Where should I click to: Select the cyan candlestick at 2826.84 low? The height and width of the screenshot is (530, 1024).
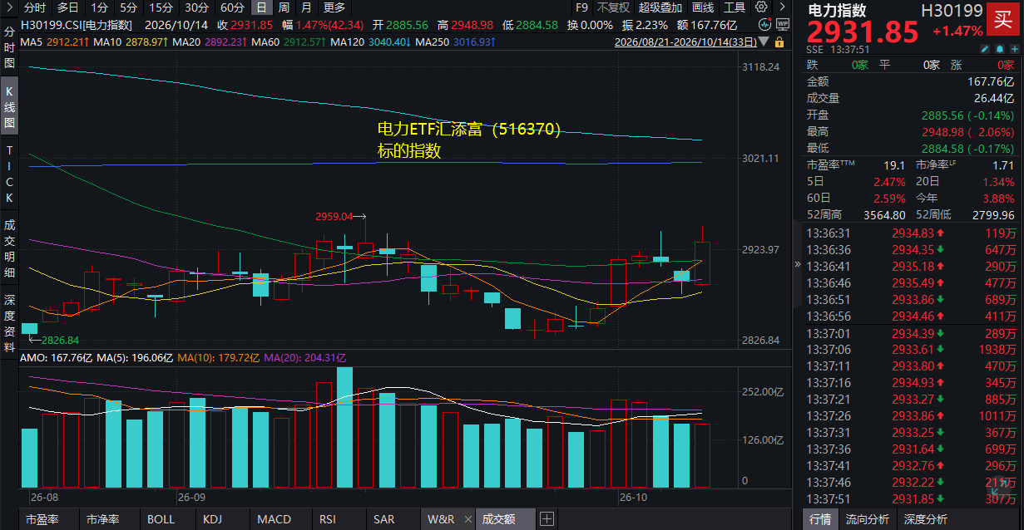[x=30, y=329]
